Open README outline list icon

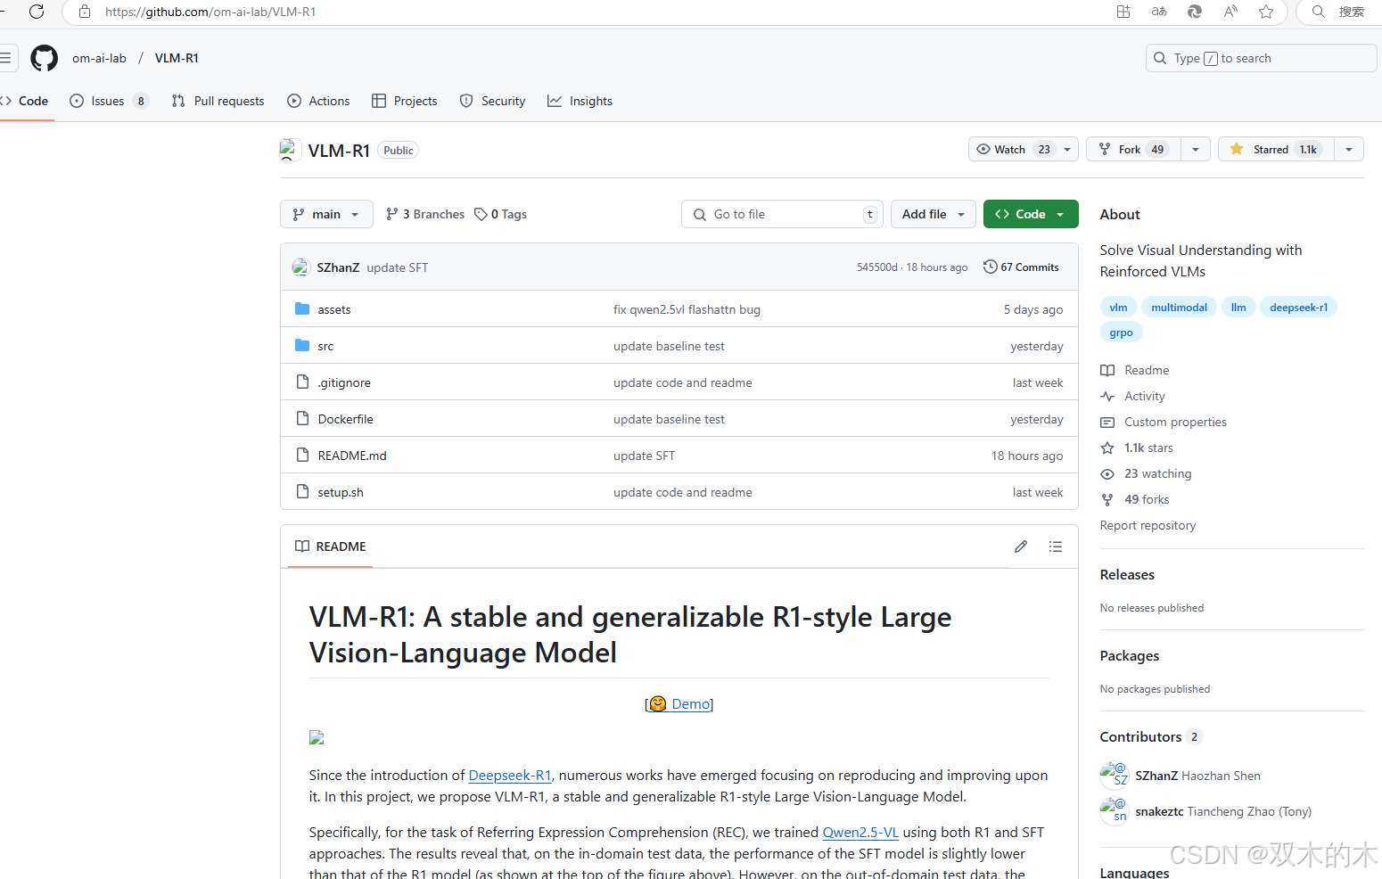(x=1056, y=546)
